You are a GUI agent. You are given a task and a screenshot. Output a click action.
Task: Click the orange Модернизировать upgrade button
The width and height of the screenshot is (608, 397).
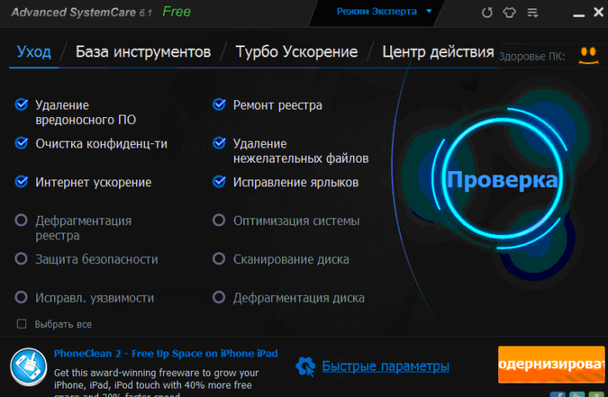click(552, 365)
